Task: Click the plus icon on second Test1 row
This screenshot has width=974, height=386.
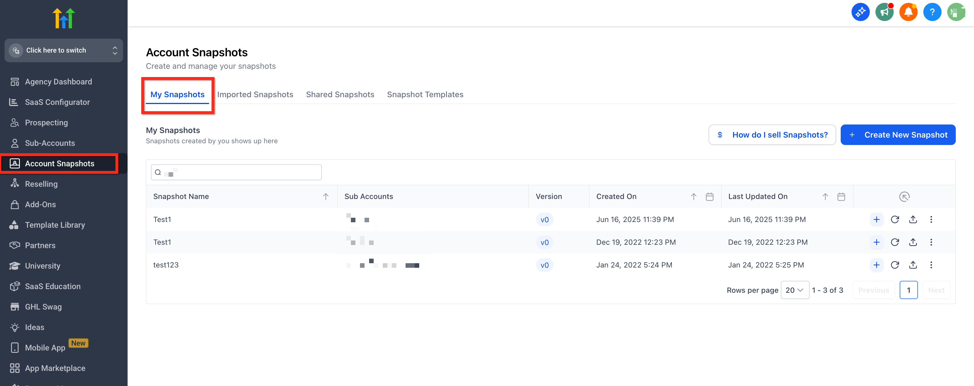Action: [x=876, y=242]
